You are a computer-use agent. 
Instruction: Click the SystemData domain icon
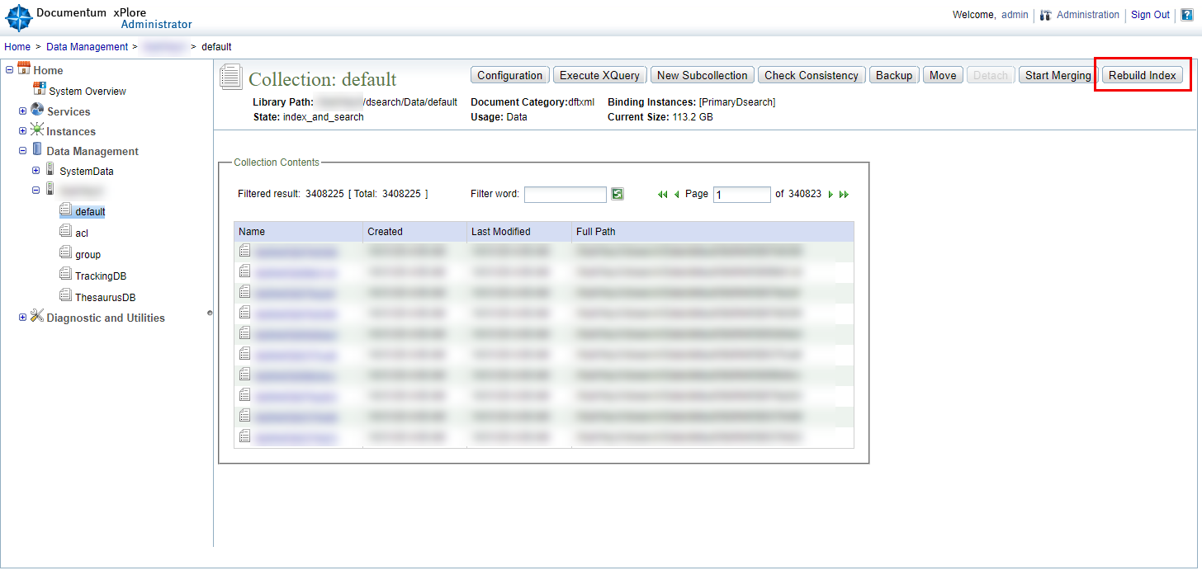coord(50,169)
